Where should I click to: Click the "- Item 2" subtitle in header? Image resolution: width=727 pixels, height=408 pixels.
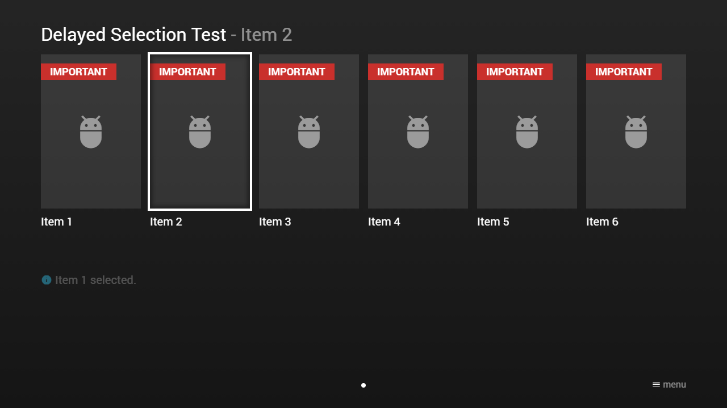[261, 35]
